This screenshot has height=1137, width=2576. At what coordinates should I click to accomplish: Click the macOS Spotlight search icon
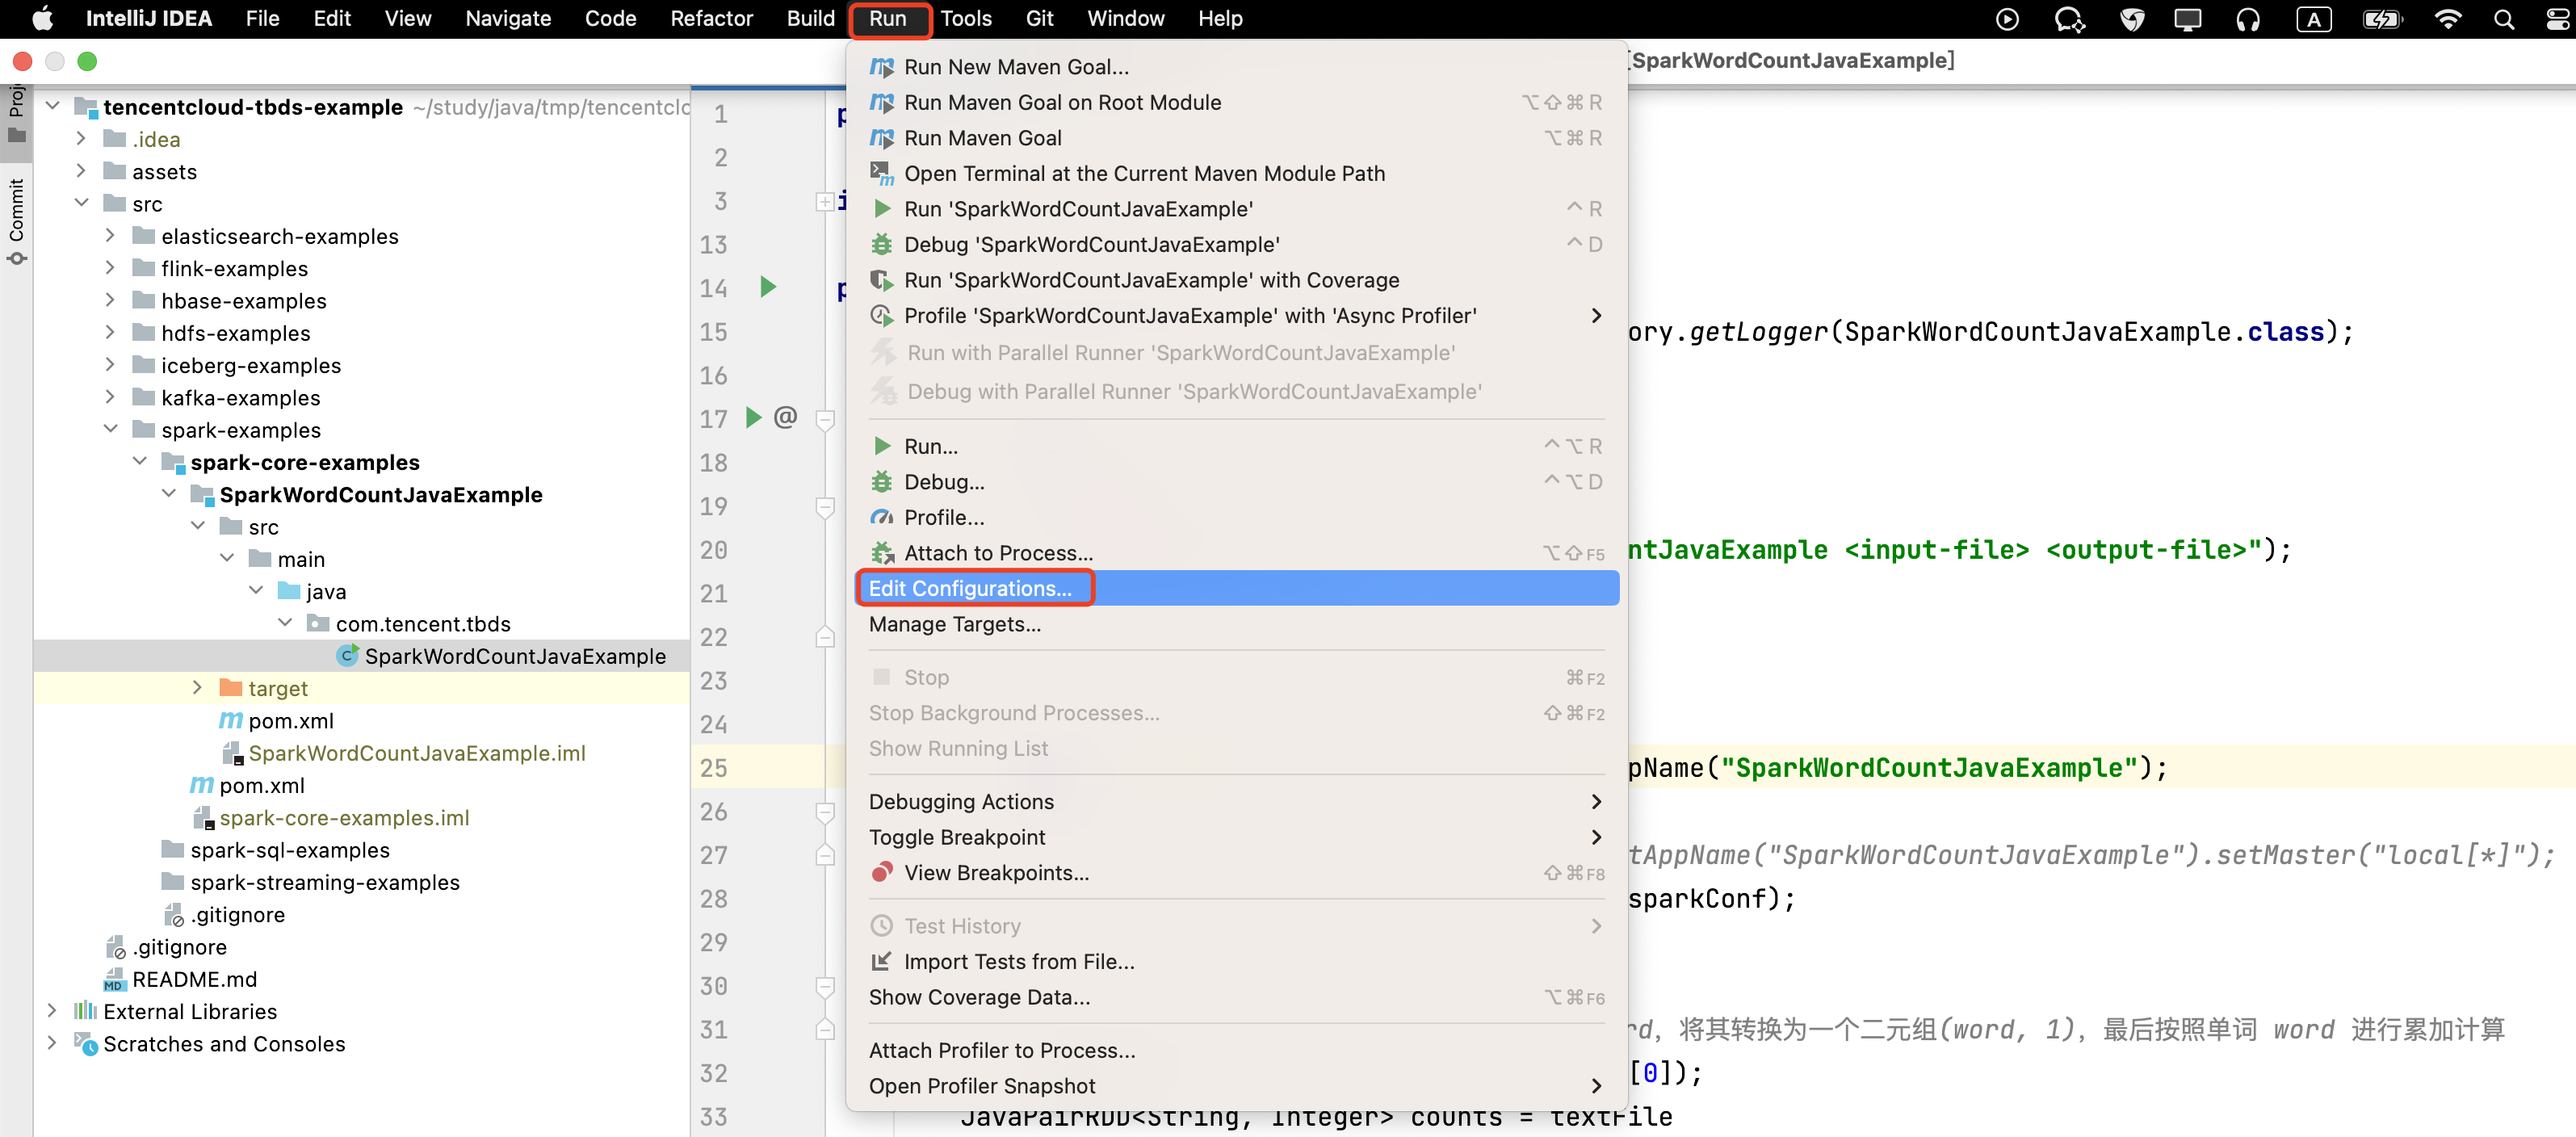click(2503, 19)
